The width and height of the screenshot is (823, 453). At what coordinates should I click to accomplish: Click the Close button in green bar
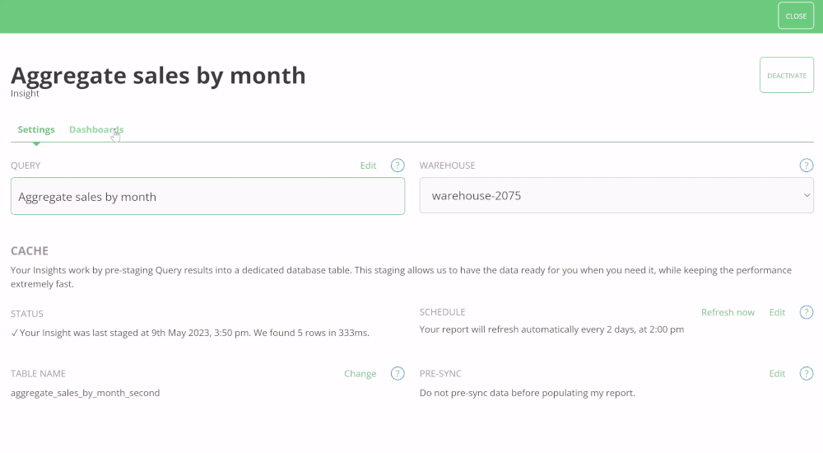coord(796,16)
